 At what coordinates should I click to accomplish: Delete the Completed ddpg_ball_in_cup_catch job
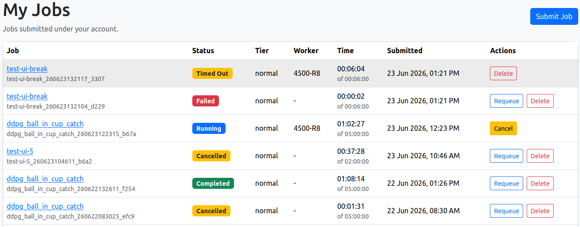(540, 184)
